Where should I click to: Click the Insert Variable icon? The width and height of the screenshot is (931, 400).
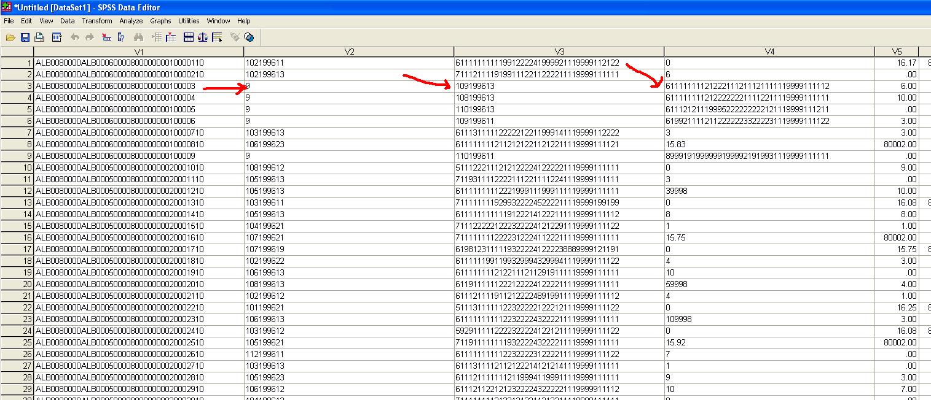coord(170,37)
